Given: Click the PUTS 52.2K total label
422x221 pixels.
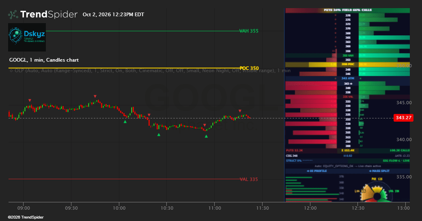Looking at the screenshot, I should point(294,150).
